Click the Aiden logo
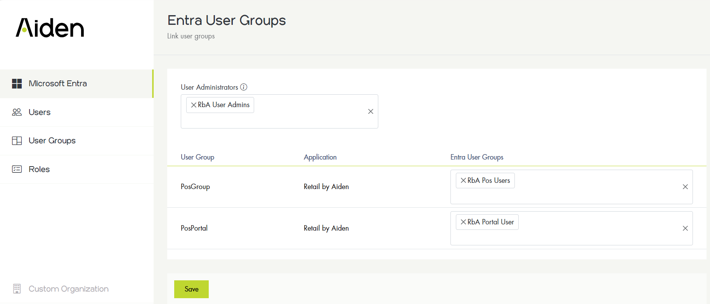 tap(50, 28)
